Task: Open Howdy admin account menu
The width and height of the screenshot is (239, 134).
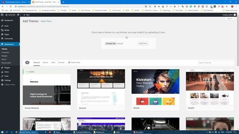Action: [229, 15]
